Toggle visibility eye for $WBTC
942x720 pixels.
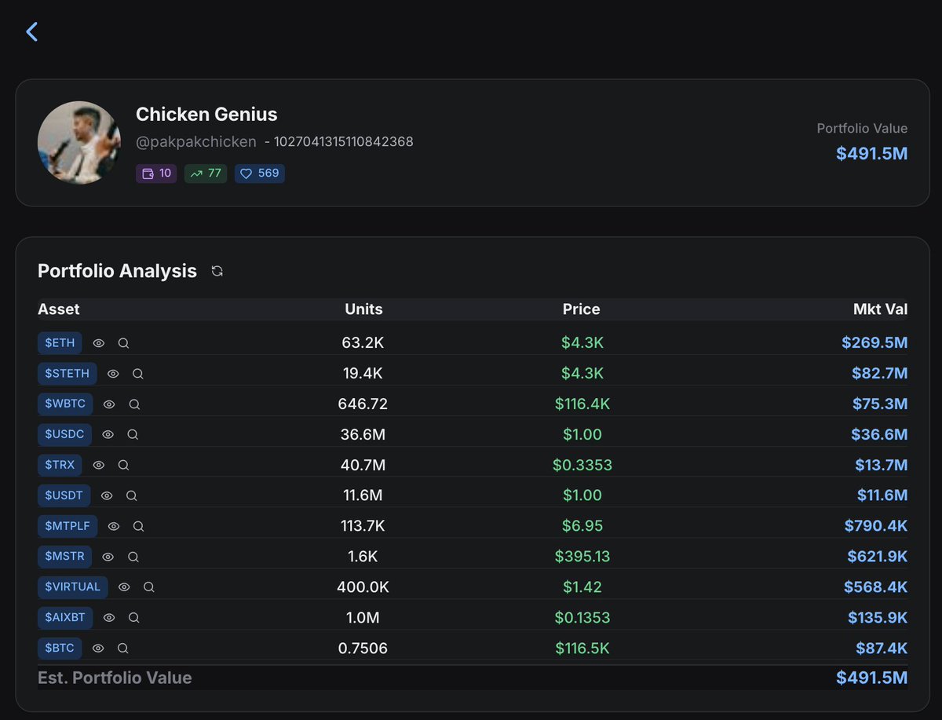109,404
